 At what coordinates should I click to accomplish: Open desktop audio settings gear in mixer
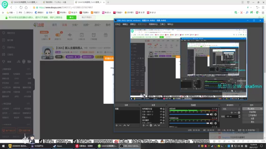(x=215, y=114)
